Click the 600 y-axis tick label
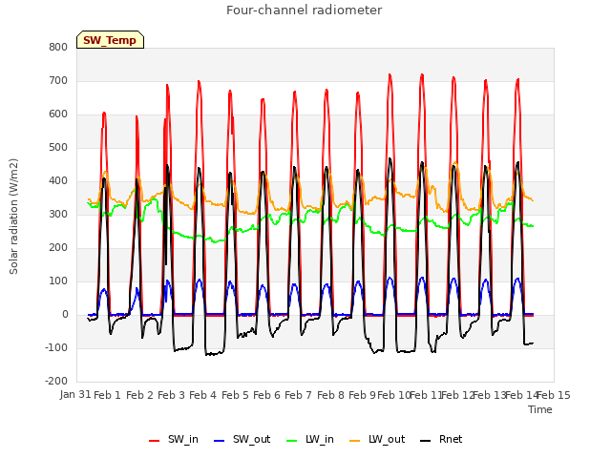The width and height of the screenshot is (611, 458). (x=58, y=114)
